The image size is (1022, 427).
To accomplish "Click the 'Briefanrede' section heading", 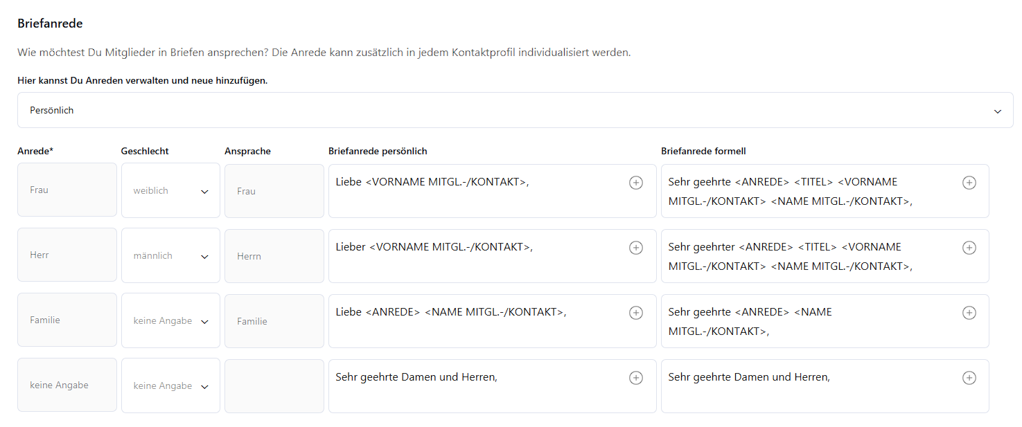I will point(50,24).
